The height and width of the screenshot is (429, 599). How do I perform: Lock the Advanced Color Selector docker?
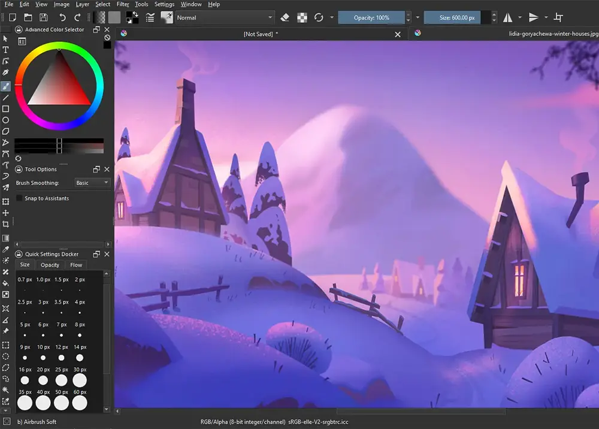coord(19,29)
